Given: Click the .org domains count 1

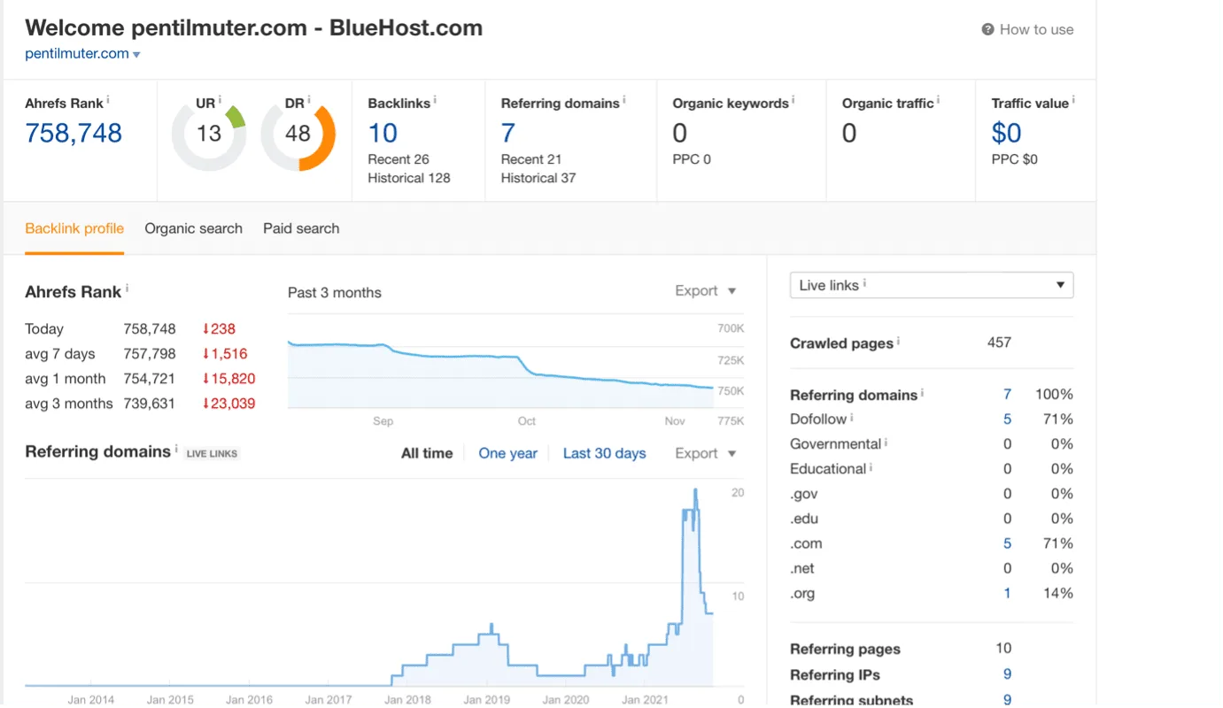Looking at the screenshot, I should pyautogui.click(x=1007, y=593).
